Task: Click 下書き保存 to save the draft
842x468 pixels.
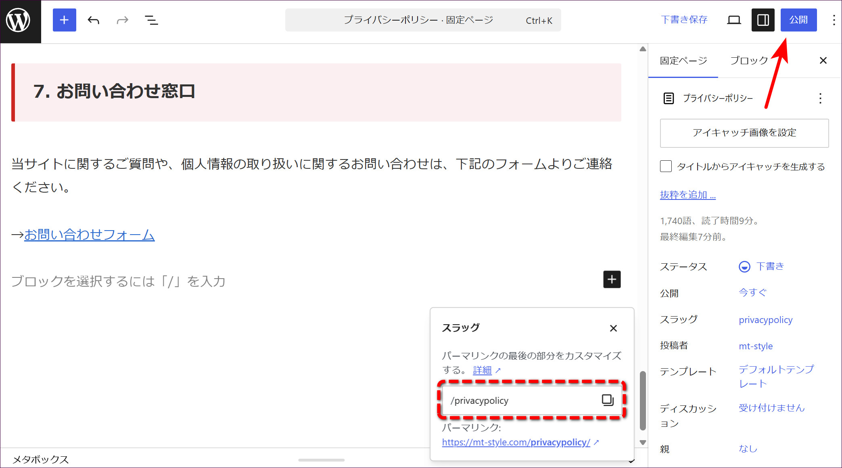Action: click(x=684, y=20)
